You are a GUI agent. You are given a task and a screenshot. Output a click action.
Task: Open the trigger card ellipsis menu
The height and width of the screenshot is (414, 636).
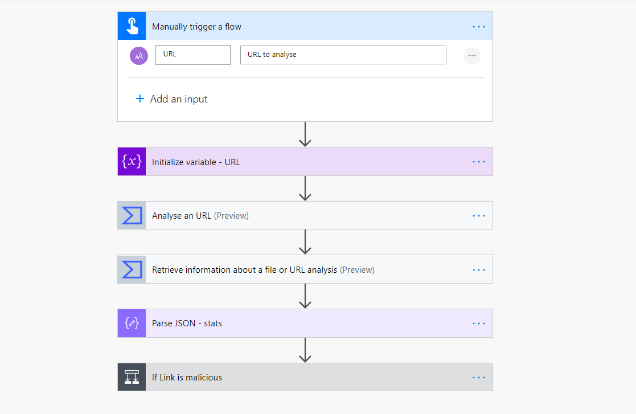click(478, 26)
